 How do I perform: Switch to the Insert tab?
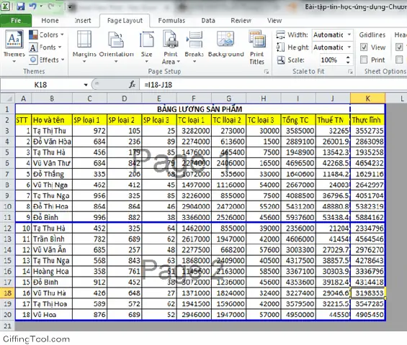coord(83,20)
